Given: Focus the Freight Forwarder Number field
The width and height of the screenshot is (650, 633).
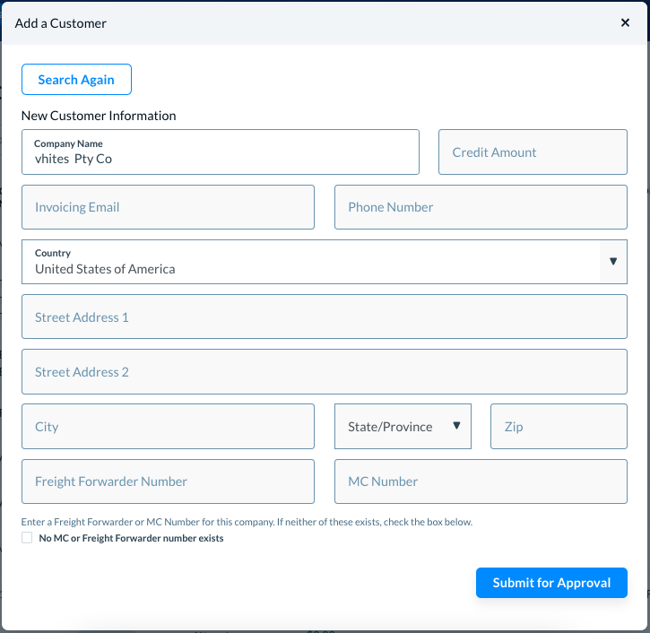Looking at the screenshot, I should point(168,481).
